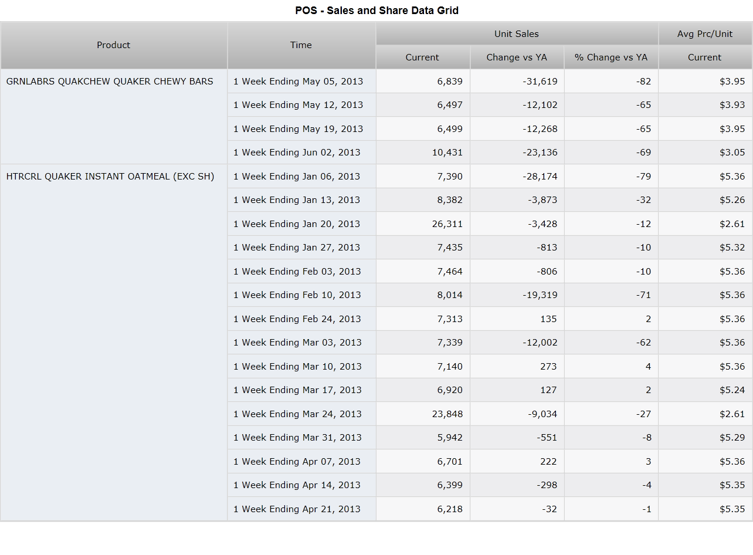
Task: Select the 1 Week Ending Feb 24, 2013 row
Action: [301, 319]
